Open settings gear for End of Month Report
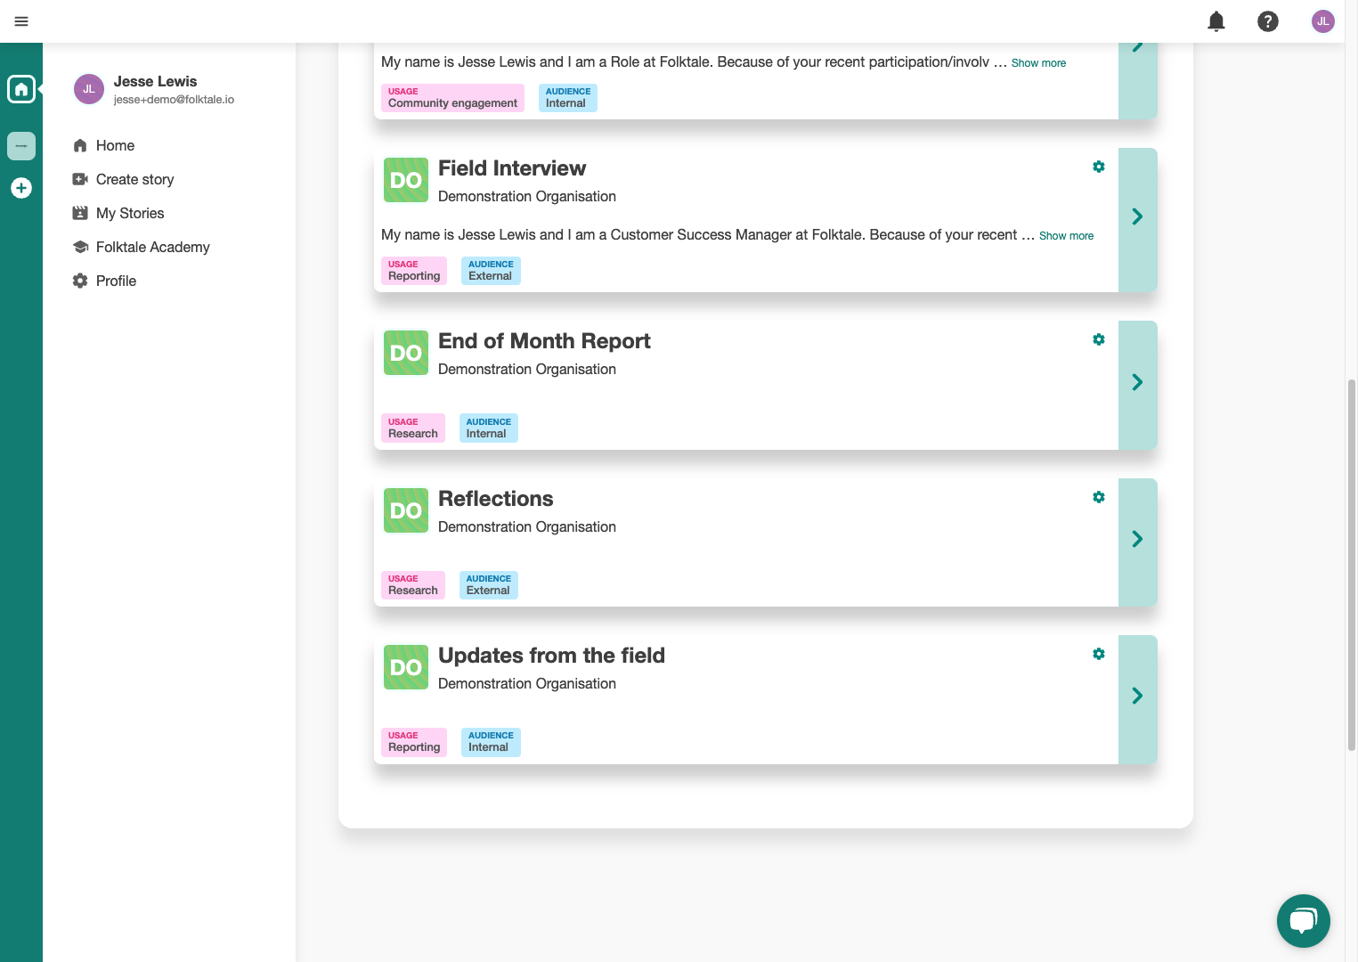Image resolution: width=1358 pixels, height=962 pixels. point(1099,339)
